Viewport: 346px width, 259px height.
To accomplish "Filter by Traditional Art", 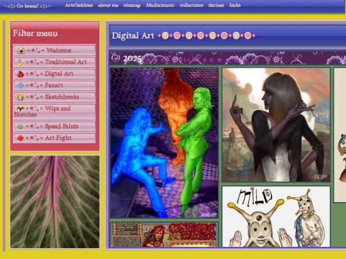I will tap(54, 62).
